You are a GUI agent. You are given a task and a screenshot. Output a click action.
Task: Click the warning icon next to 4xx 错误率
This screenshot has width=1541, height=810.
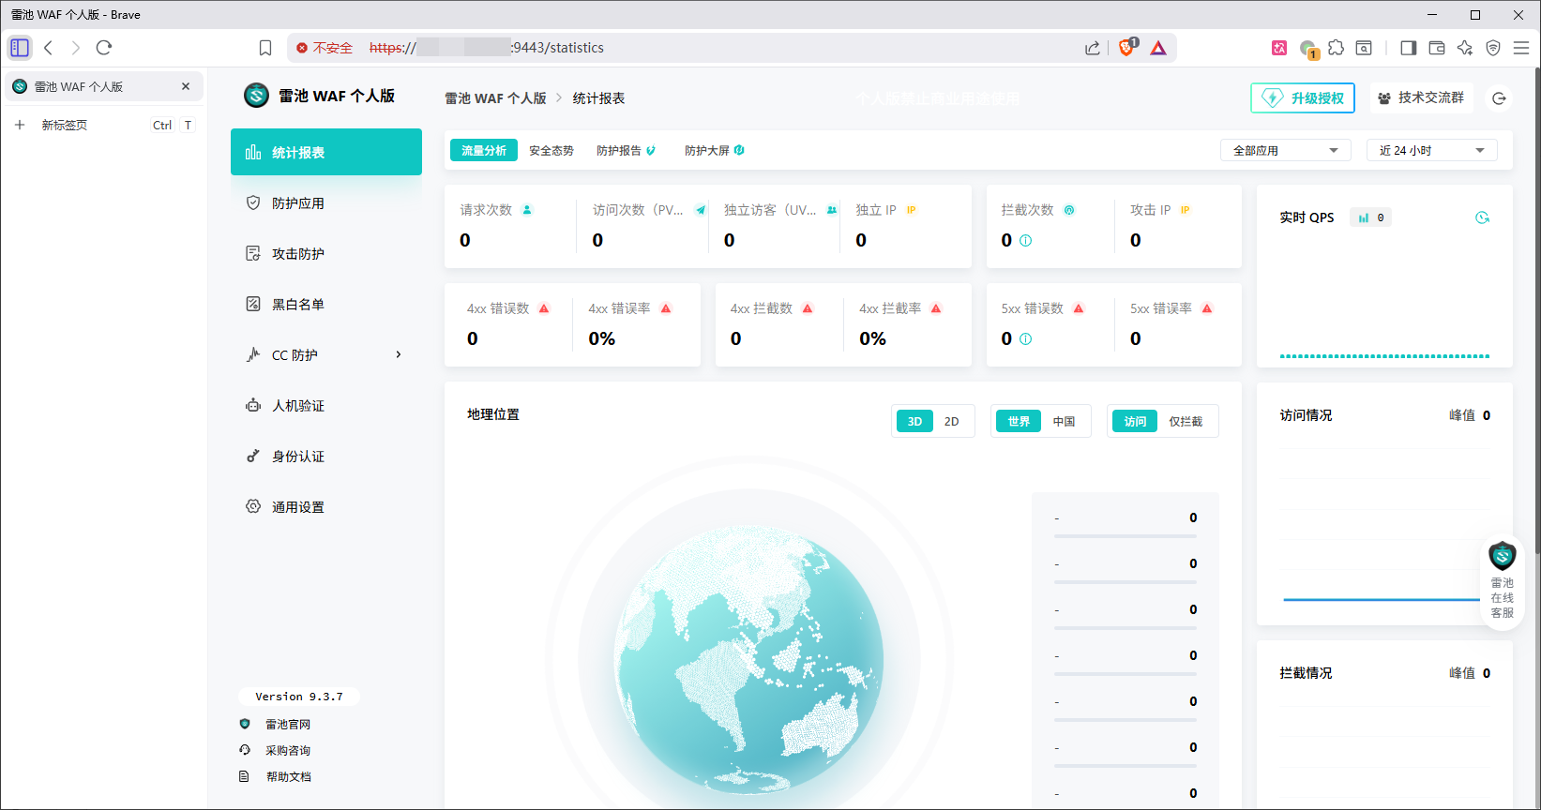(666, 308)
